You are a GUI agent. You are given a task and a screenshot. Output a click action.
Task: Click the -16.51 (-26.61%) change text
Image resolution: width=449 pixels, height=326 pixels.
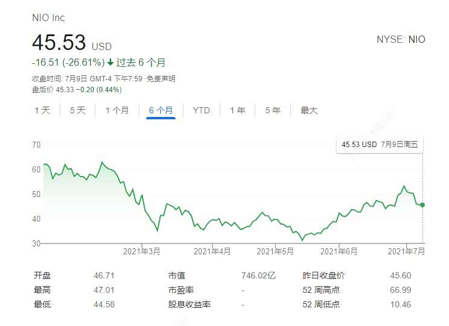click(x=68, y=62)
